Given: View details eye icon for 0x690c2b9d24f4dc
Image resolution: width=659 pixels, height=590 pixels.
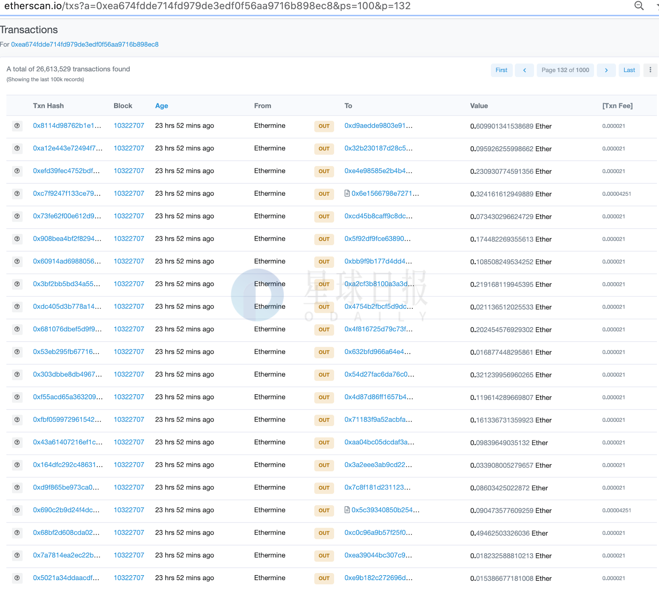Looking at the screenshot, I should [17, 510].
